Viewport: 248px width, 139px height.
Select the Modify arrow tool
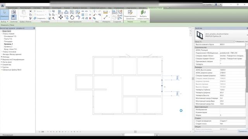point(4,14)
